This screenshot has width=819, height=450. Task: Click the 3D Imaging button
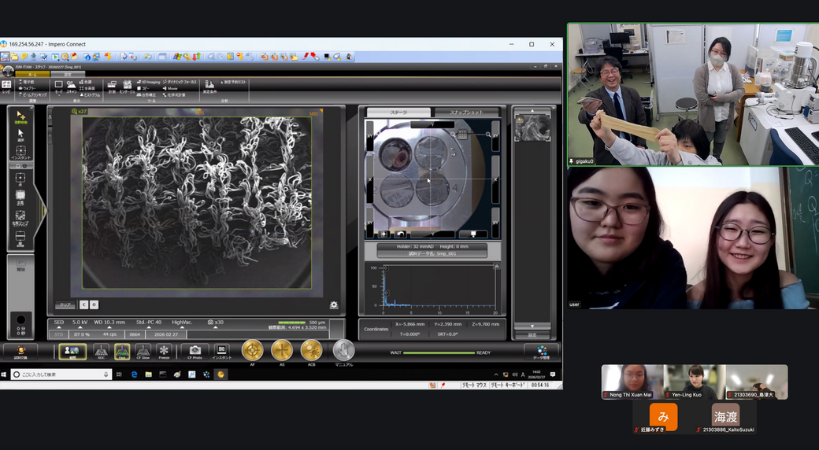pyautogui.click(x=149, y=82)
